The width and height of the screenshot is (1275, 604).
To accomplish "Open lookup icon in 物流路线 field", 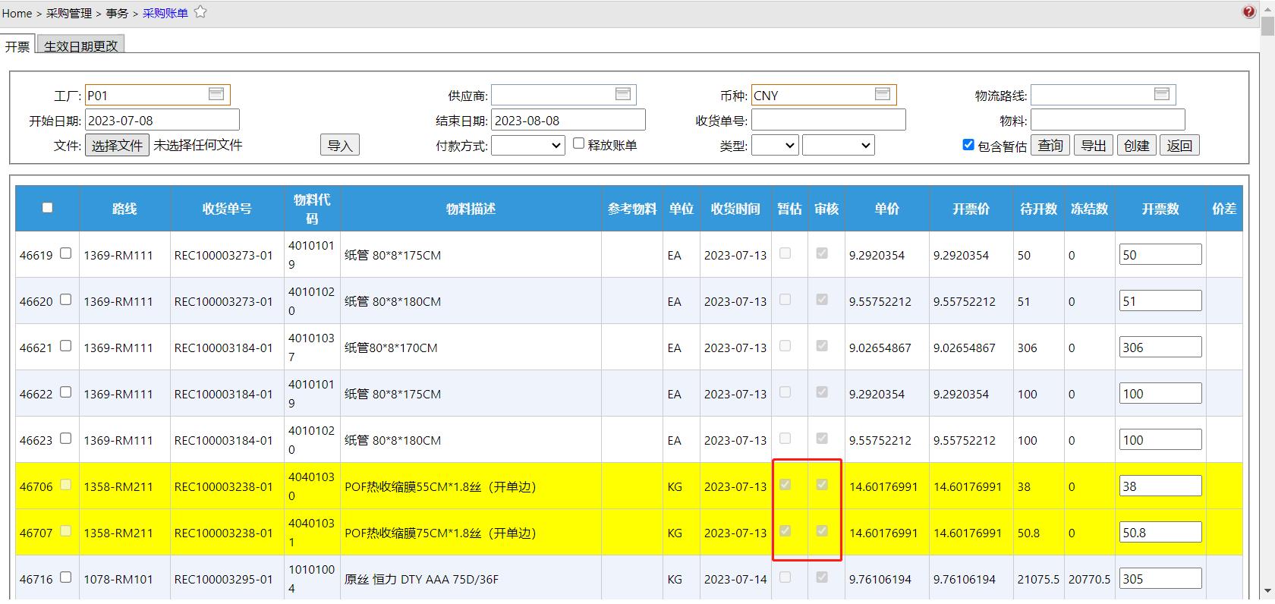I will pyautogui.click(x=1162, y=94).
